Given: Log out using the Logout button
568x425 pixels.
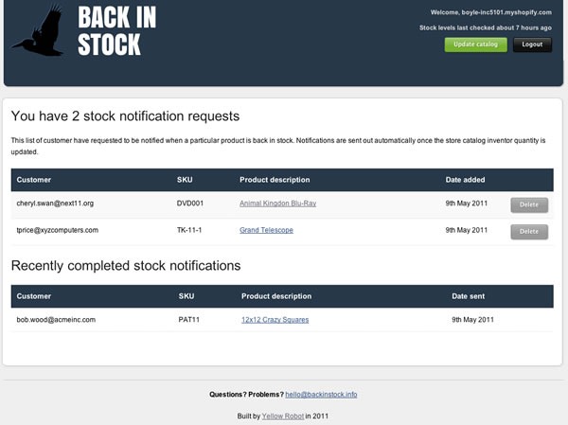Looking at the screenshot, I should [532, 44].
